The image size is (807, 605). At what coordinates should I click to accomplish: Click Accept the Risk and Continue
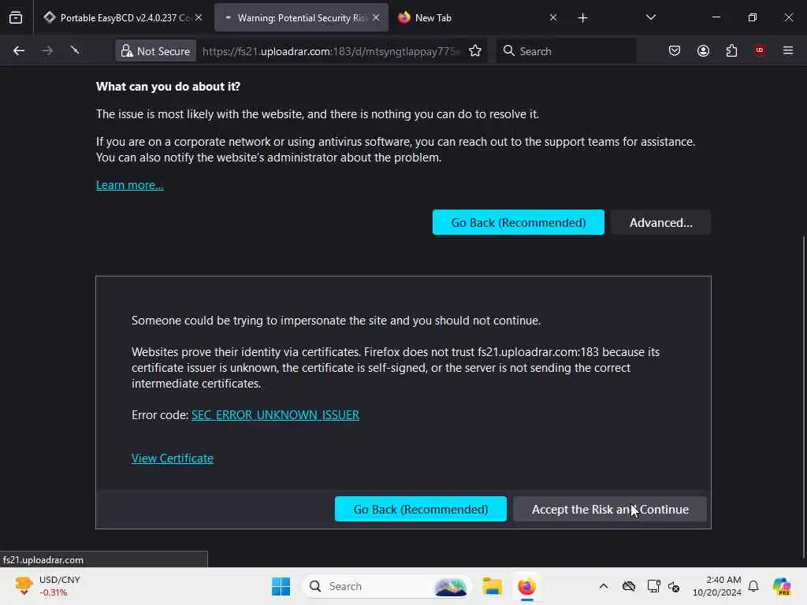click(610, 509)
